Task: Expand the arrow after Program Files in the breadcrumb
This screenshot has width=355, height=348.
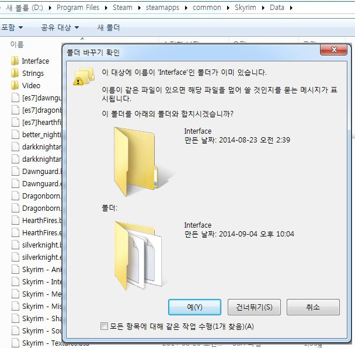Action: point(106,8)
